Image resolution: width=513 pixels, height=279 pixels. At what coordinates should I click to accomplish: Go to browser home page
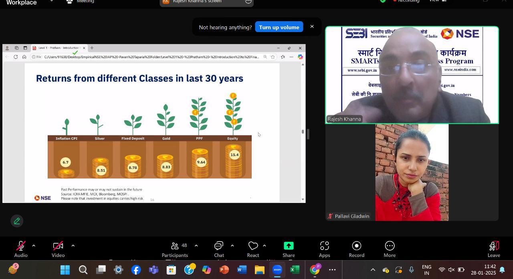pyautogui.click(x=24, y=57)
